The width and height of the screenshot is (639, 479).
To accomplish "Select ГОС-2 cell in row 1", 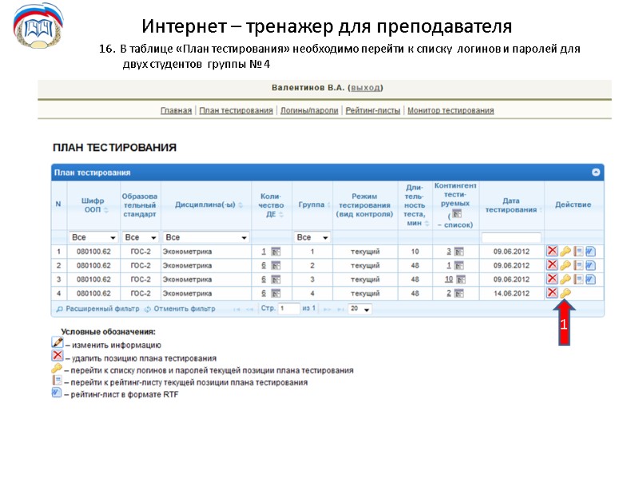I will click(x=141, y=251).
